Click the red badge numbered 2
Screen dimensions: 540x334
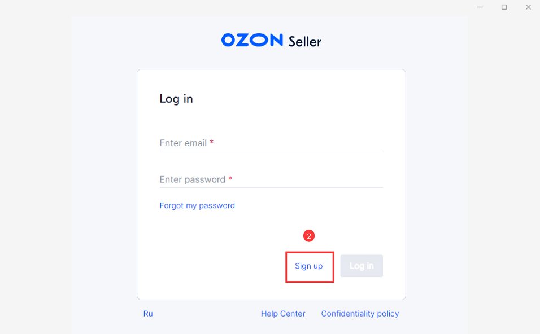pyautogui.click(x=309, y=236)
